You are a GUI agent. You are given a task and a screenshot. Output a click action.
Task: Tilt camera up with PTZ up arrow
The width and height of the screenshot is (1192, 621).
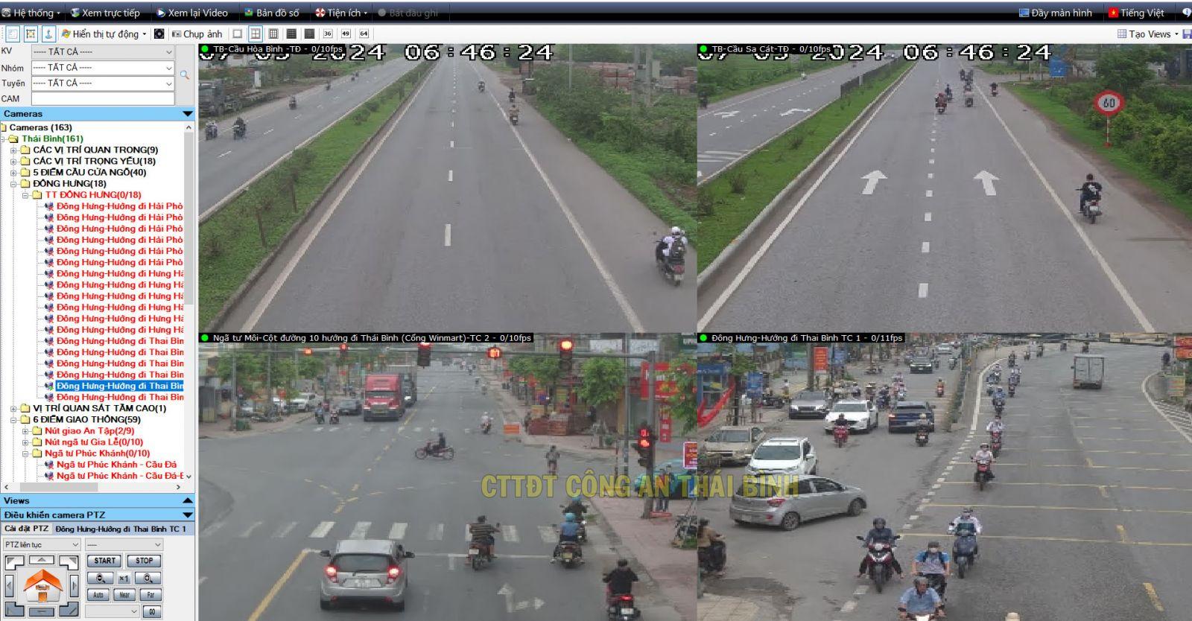tap(42, 560)
